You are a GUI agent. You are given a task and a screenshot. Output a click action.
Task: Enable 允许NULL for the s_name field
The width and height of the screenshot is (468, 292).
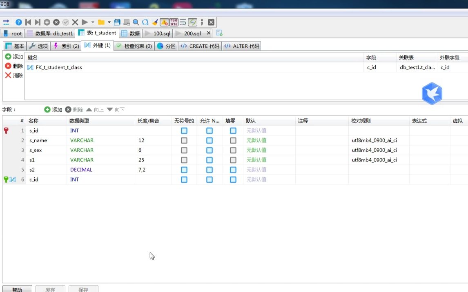point(209,140)
